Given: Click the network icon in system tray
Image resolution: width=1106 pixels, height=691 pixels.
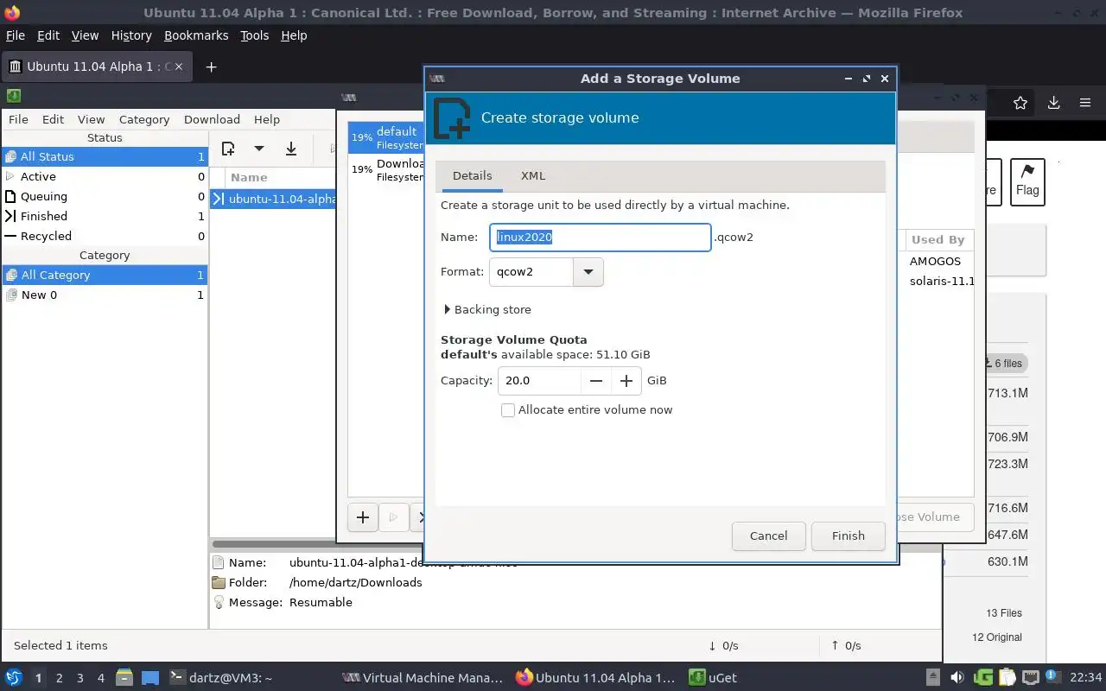Looking at the screenshot, I should pyautogui.click(x=1030, y=677).
